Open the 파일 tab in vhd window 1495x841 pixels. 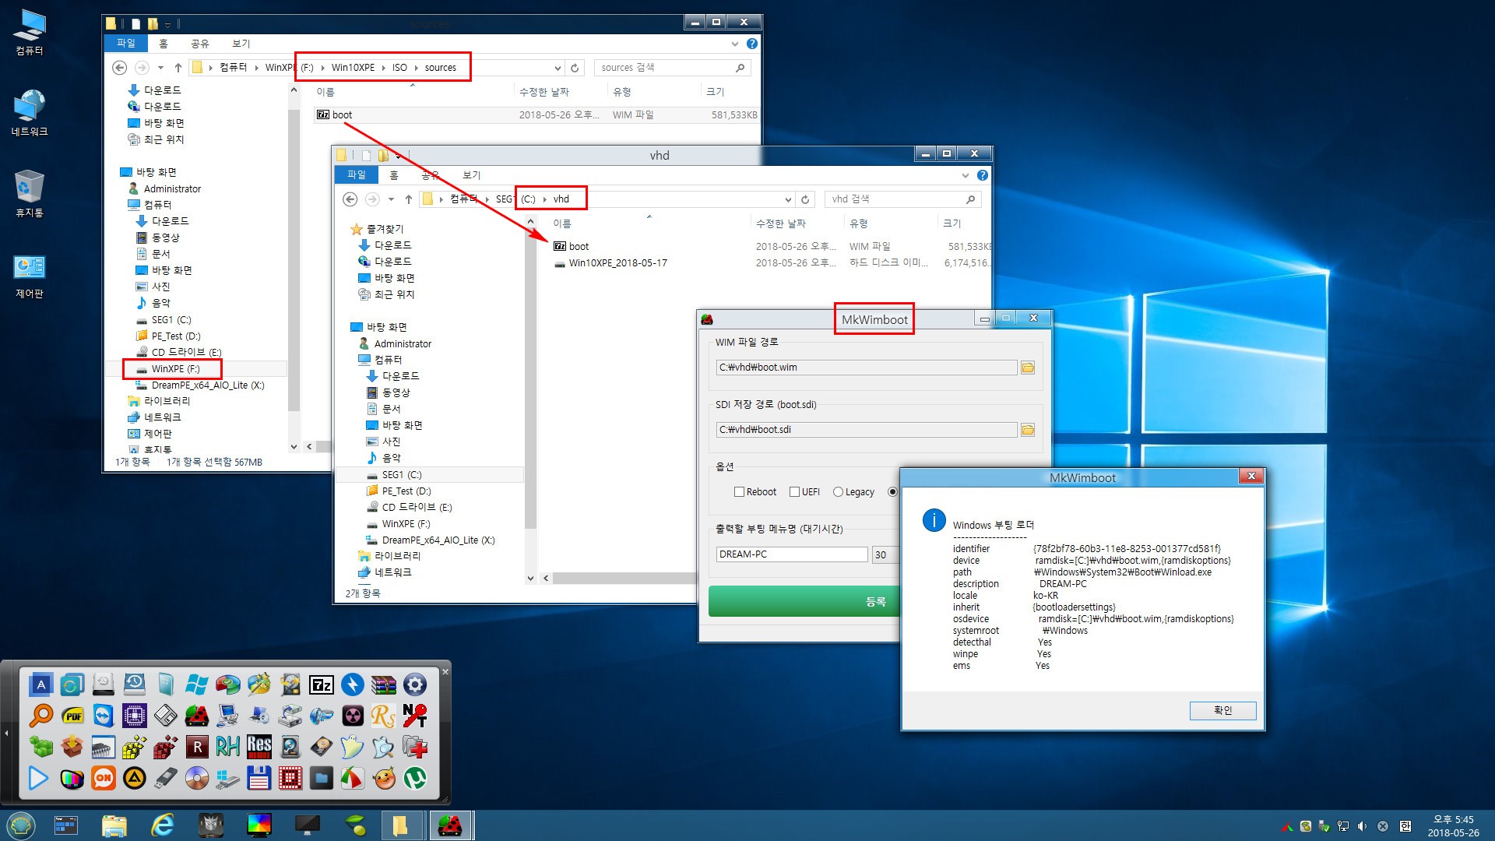click(356, 175)
